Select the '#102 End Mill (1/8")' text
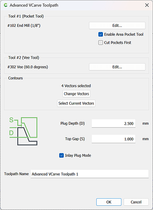The height and width of the screenshot is (210, 153). click(x=24, y=26)
